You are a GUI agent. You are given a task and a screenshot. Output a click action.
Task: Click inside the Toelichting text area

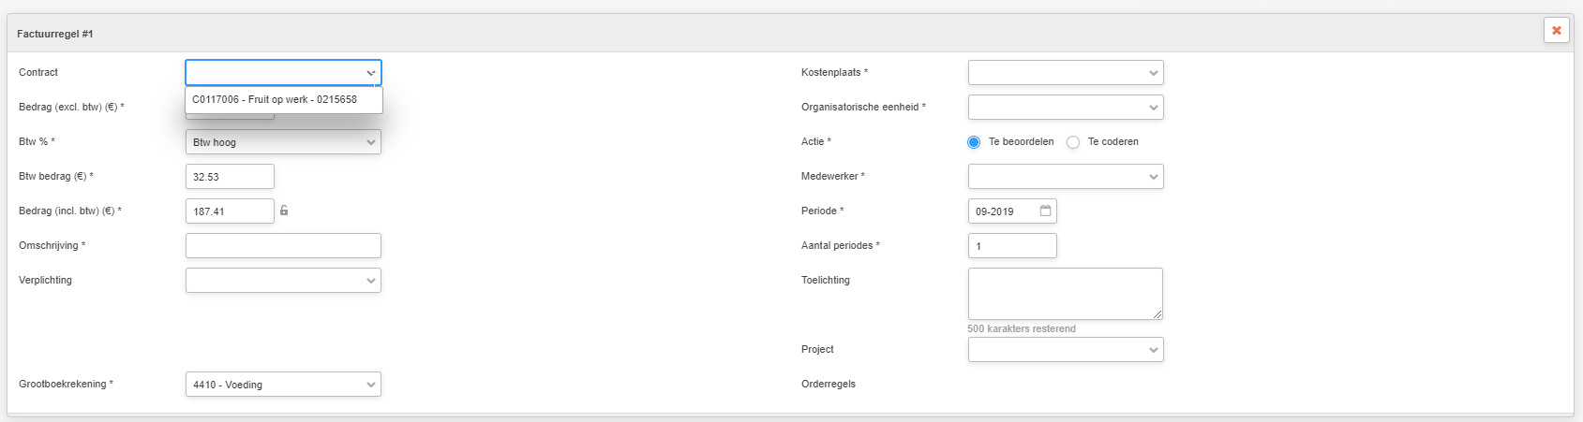1066,294
